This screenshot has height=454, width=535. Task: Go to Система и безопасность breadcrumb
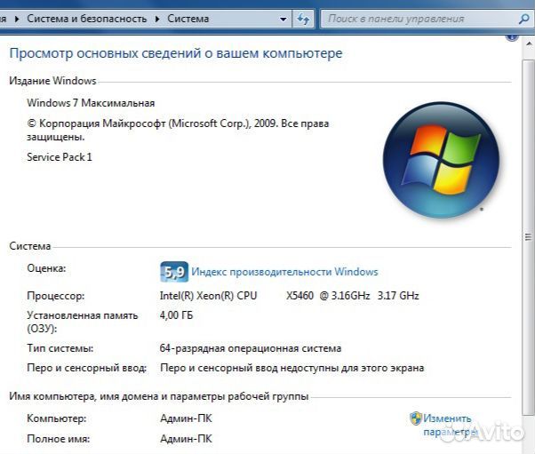[89, 18]
